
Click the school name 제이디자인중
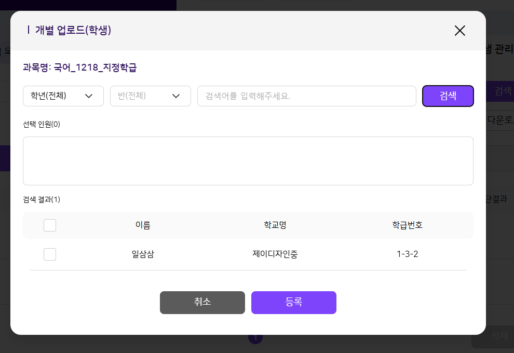[275, 254]
